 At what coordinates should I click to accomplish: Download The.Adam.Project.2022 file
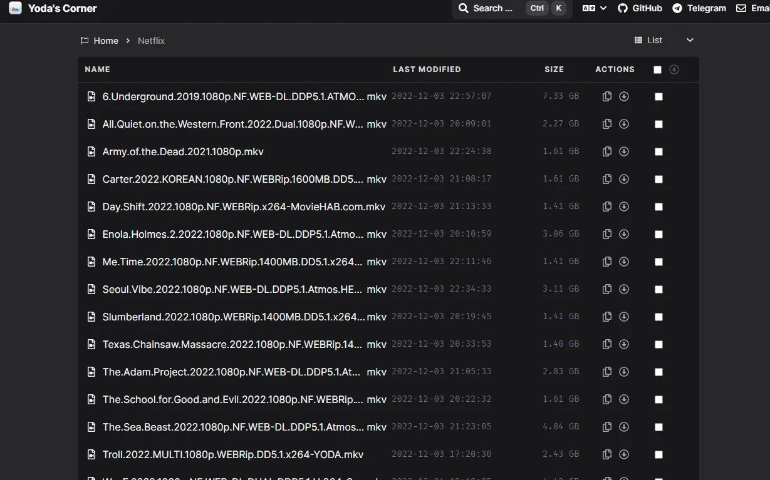[624, 372]
